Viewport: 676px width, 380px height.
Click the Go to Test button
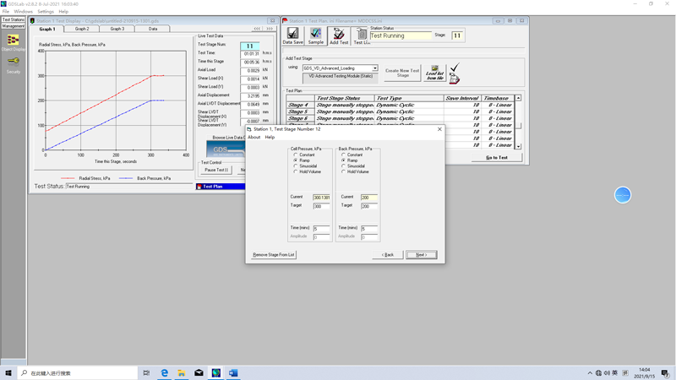497,158
